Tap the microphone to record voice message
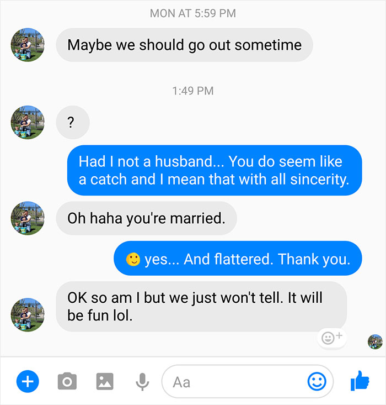 [x=142, y=381]
